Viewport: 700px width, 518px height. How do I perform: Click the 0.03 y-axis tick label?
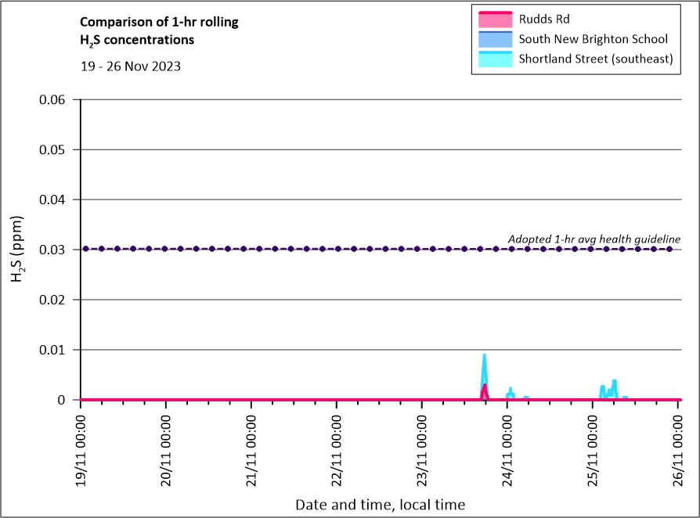coord(55,250)
